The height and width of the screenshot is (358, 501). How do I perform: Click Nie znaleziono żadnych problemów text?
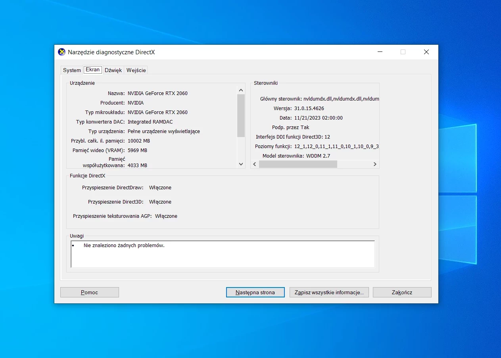[124, 246]
